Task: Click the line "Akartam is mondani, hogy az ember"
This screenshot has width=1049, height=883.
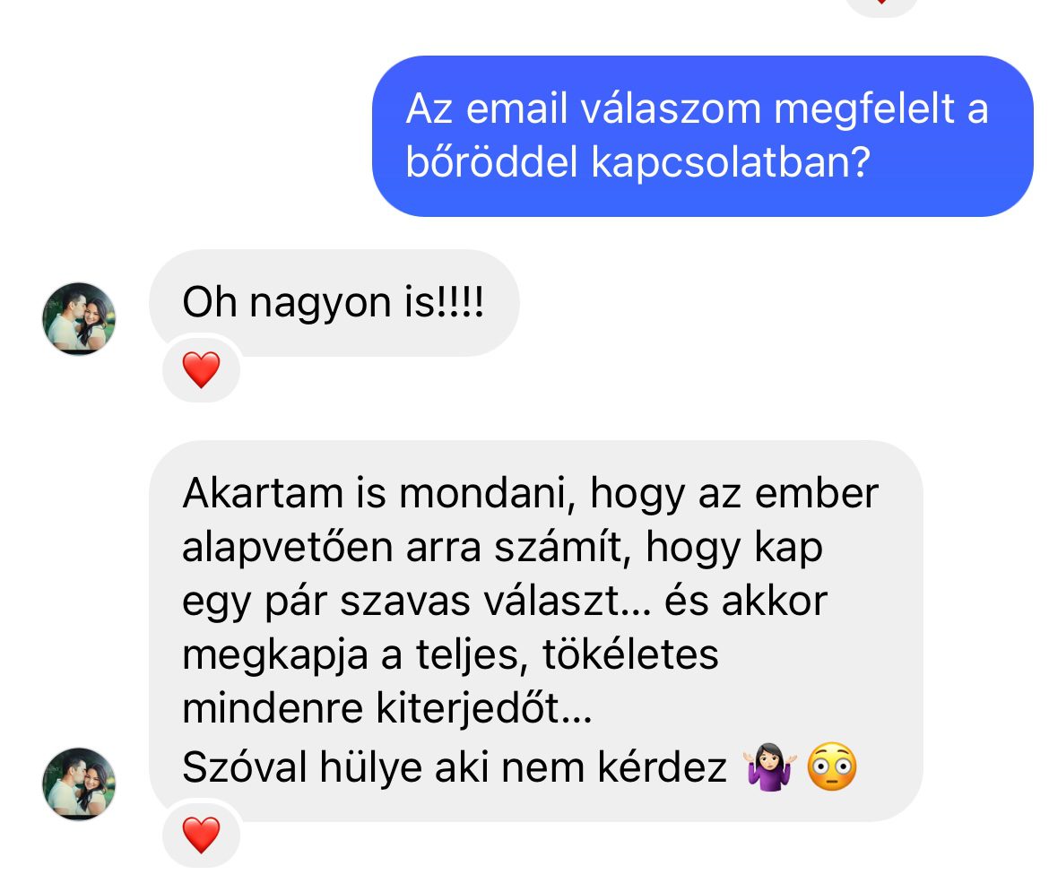Action: point(530,494)
